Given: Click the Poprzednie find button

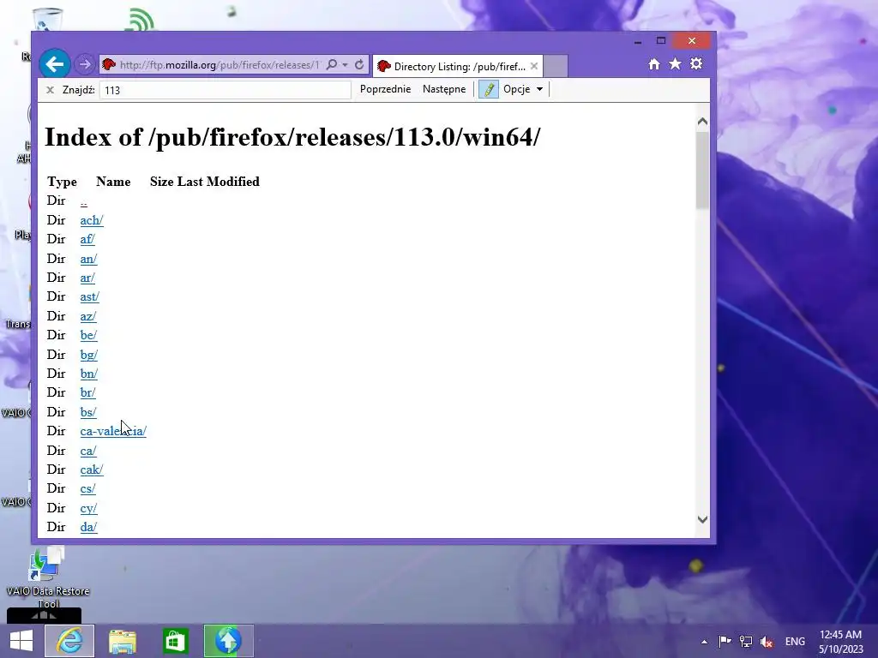Looking at the screenshot, I should pyautogui.click(x=385, y=89).
